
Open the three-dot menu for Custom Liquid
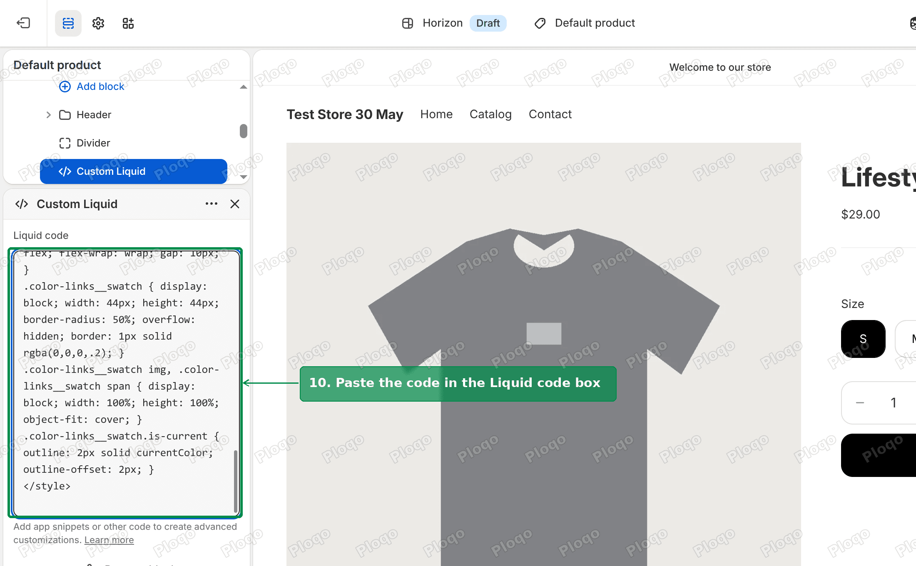click(212, 204)
